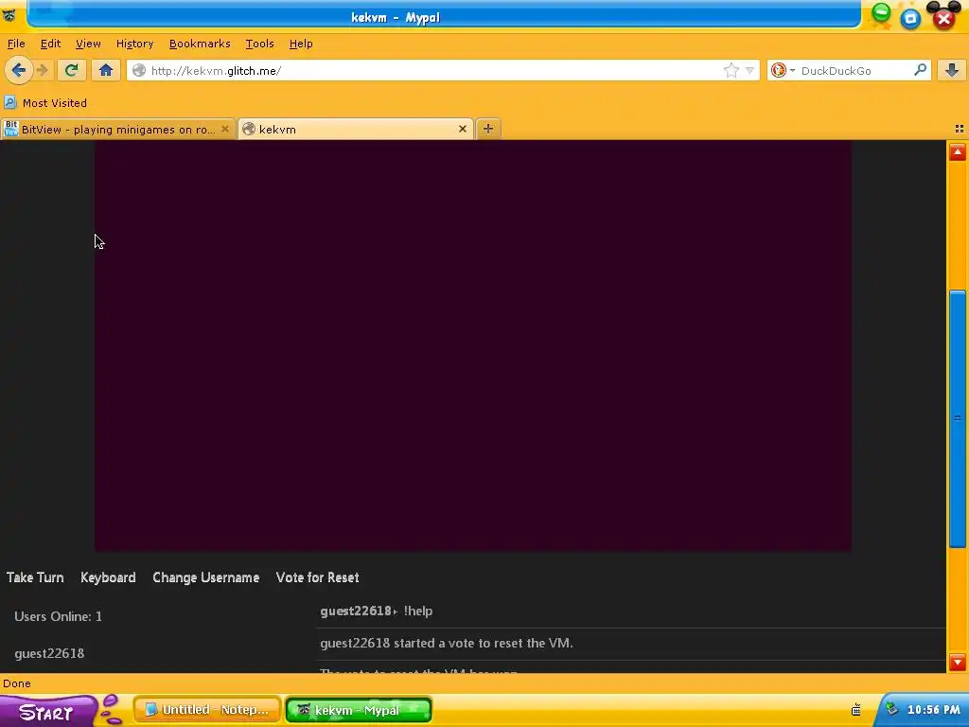Viewport: 969px width, 727px height.
Task: Click the small tray device icon
Action: coord(855,710)
